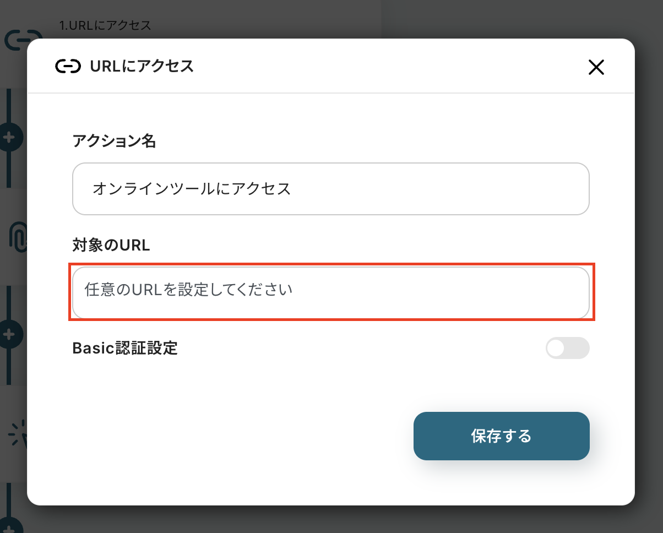Screen dimensions: 663x533
Task: Enable the Basic認証設定 toggle switch
Action: pos(567,348)
